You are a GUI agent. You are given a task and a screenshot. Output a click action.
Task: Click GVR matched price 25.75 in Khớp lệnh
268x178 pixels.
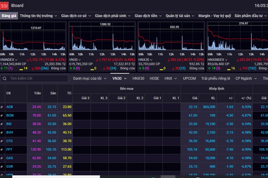(x=193, y=167)
